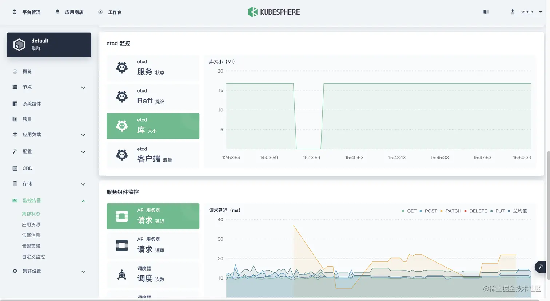Screen dimensions: 550x301
Task: Click the 项目 project icon
Action: (x=15, y=119)
